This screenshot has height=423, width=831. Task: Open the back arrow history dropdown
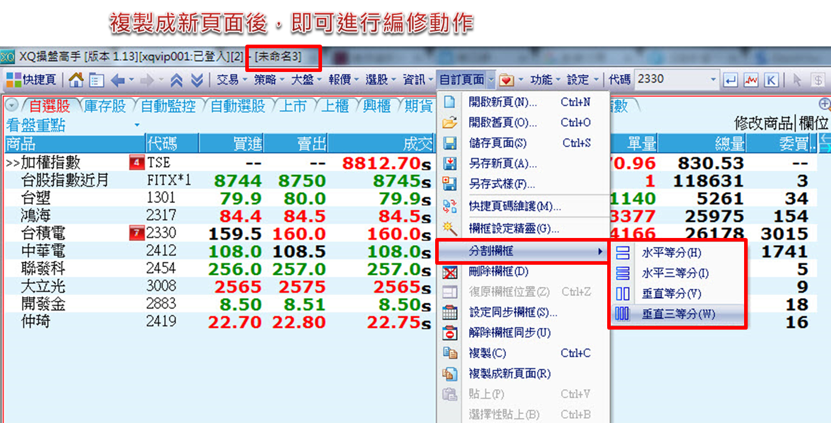(131, 80)
